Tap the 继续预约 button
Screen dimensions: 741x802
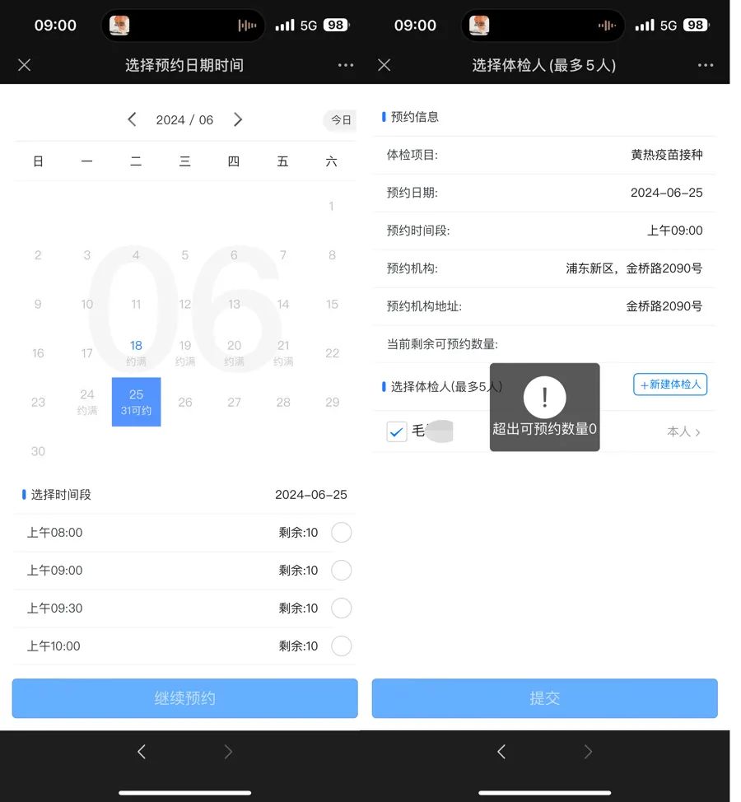184,698
